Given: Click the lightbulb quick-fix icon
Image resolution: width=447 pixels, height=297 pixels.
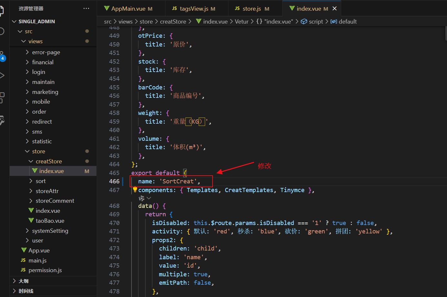Looking at the screenshot, I should (135, 190).
